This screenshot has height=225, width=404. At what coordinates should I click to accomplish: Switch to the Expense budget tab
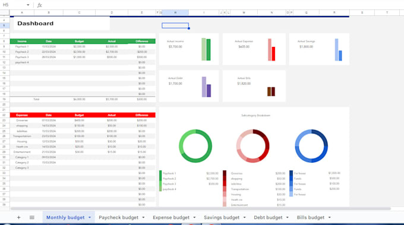[x=171, y=217]
